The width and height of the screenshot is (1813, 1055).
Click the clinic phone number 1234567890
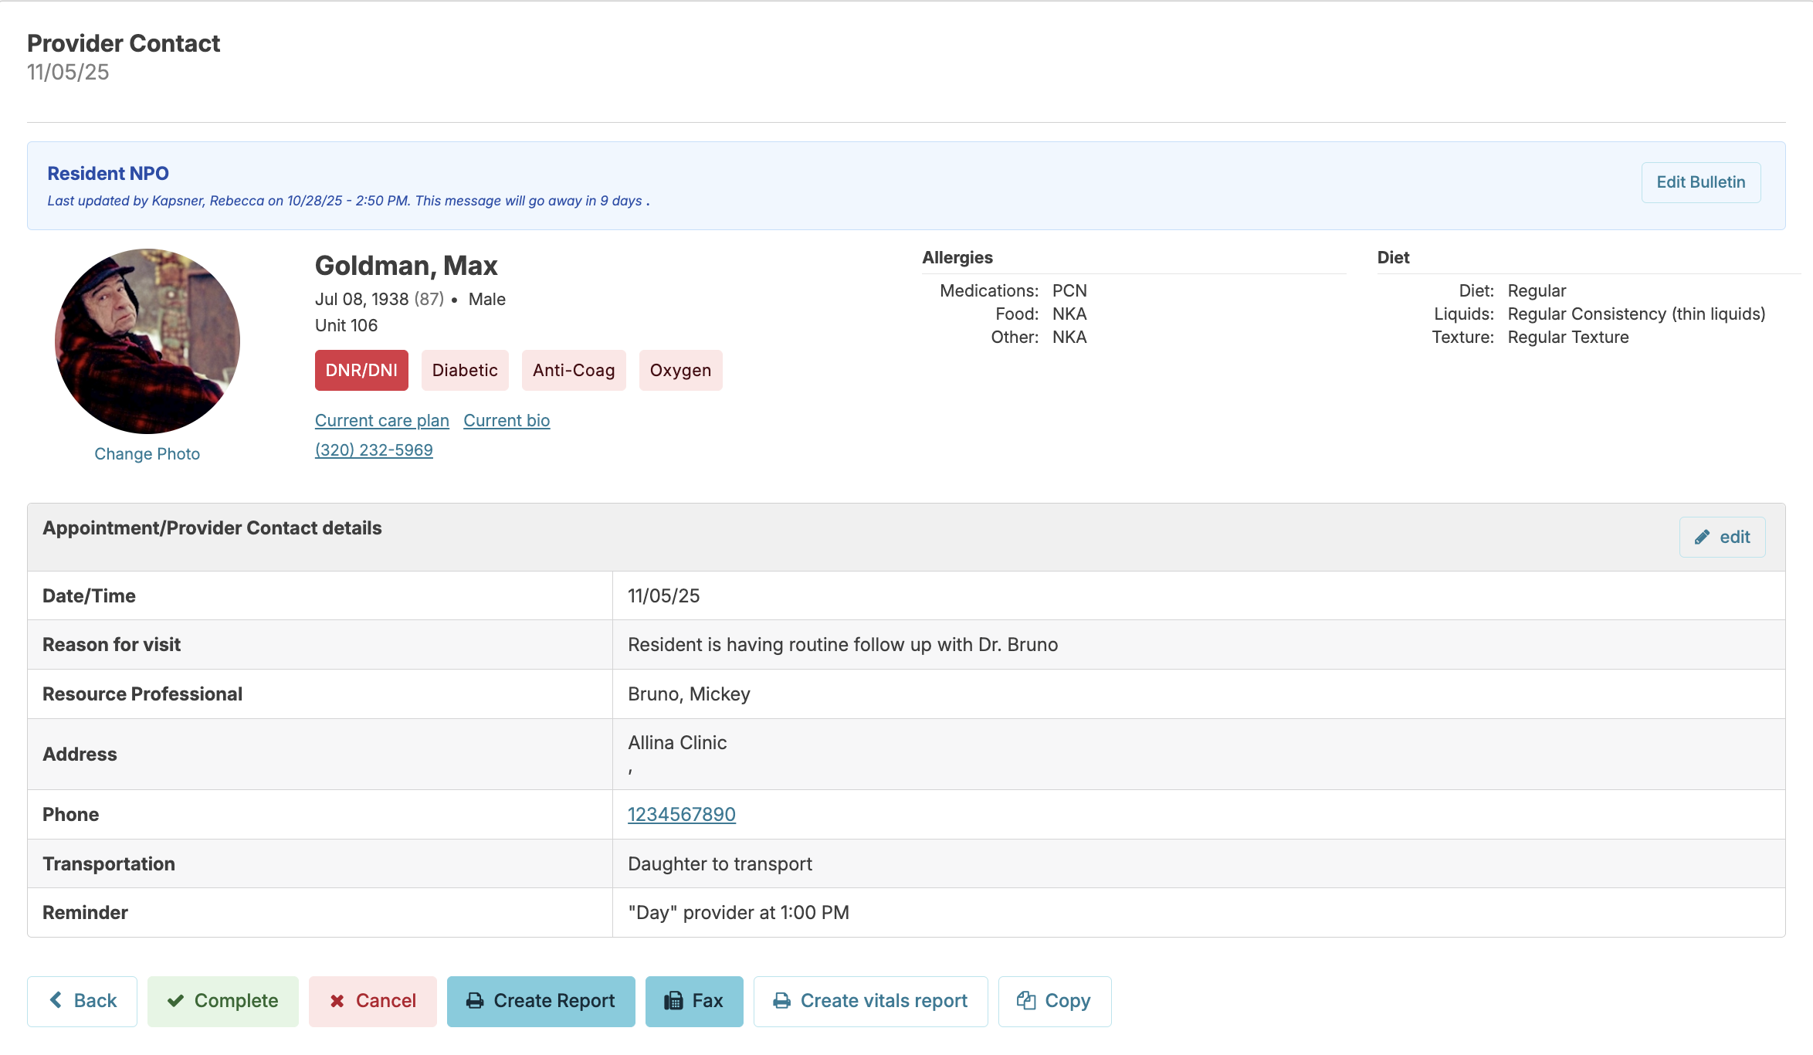click(x=681, y=814)
